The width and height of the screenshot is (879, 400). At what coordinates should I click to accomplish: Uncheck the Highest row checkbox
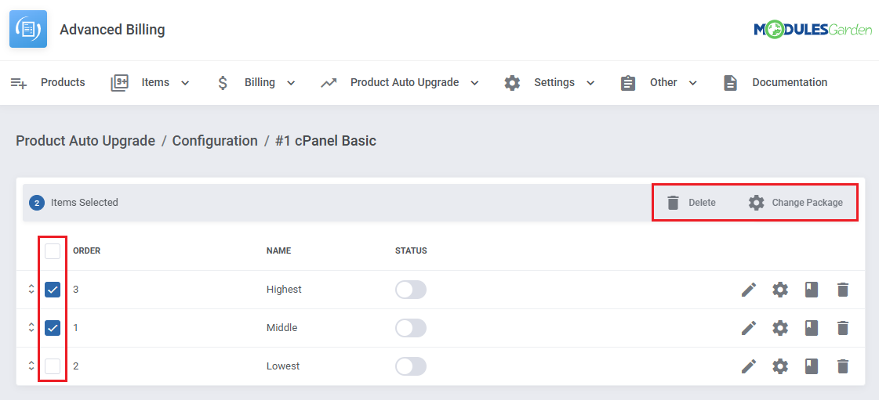point(53,290)
